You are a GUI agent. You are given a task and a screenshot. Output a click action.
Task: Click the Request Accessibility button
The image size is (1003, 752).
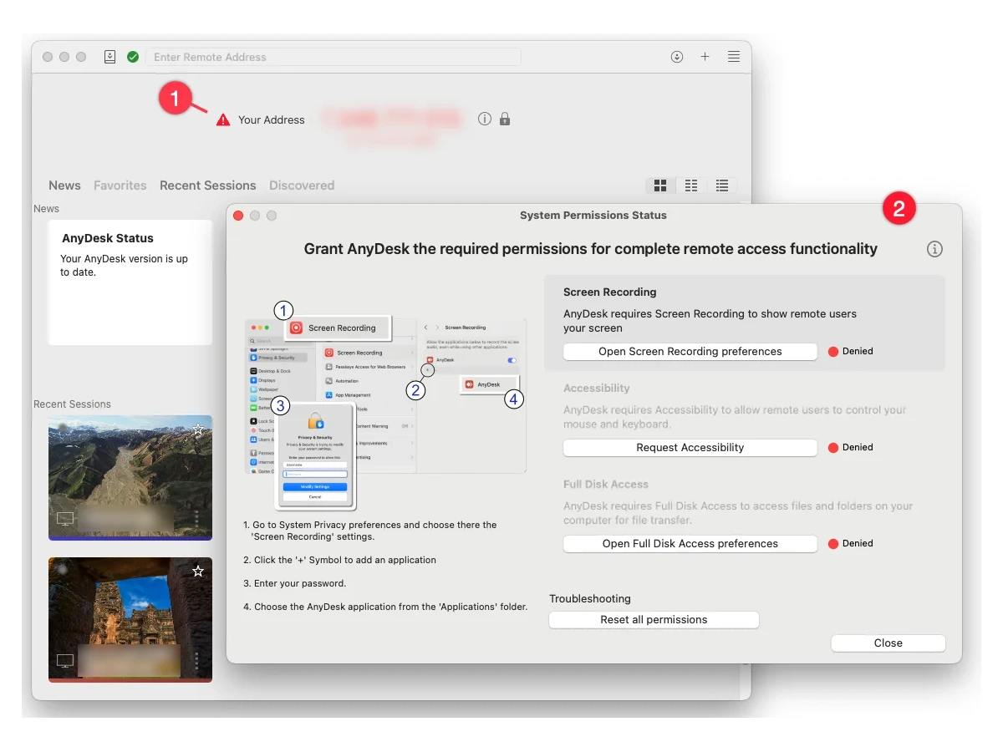690,448
